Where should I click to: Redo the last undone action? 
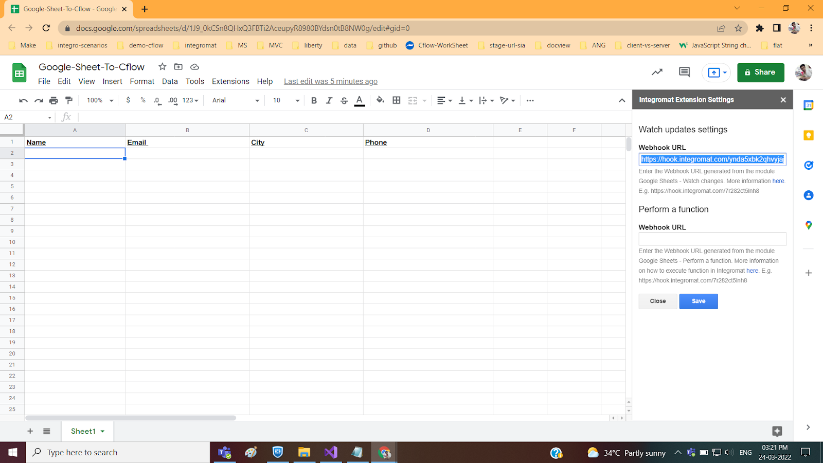click(x=39, y=100)
